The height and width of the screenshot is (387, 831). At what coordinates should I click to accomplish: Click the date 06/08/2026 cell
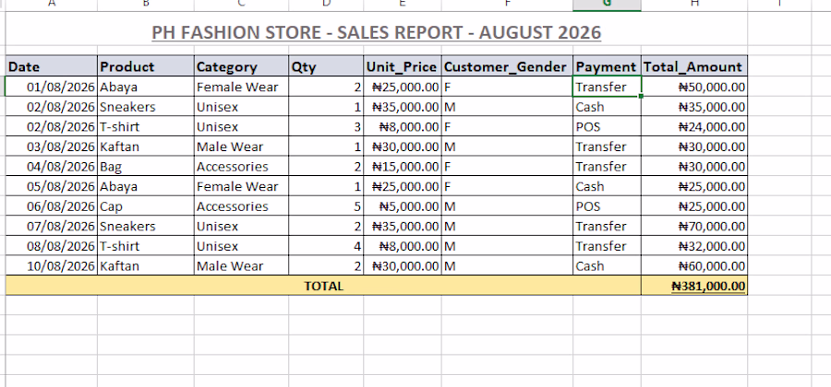coord(52,206)
